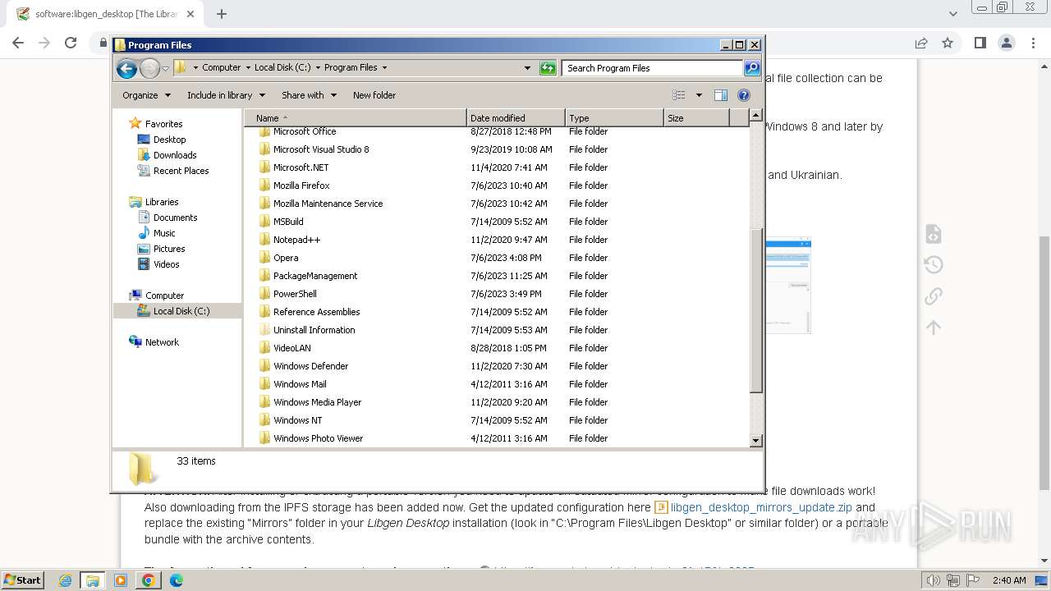Open Pictures library
Screen dimensions: 1051x591
tap(169, 249)
